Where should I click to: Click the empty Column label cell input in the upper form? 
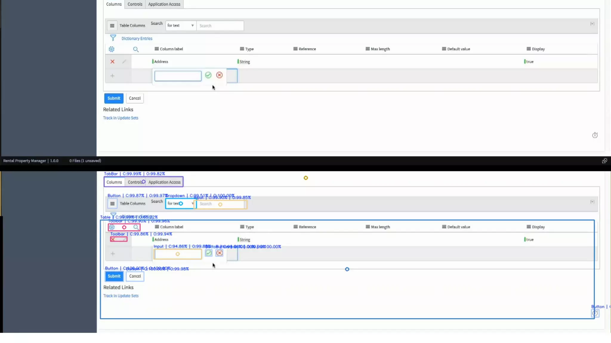(178, 76)
